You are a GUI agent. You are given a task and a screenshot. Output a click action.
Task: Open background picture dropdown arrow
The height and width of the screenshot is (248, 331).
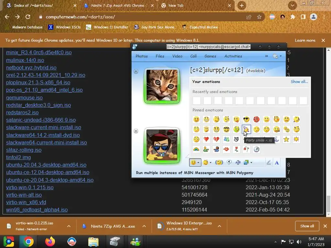[x=251, y=163]
